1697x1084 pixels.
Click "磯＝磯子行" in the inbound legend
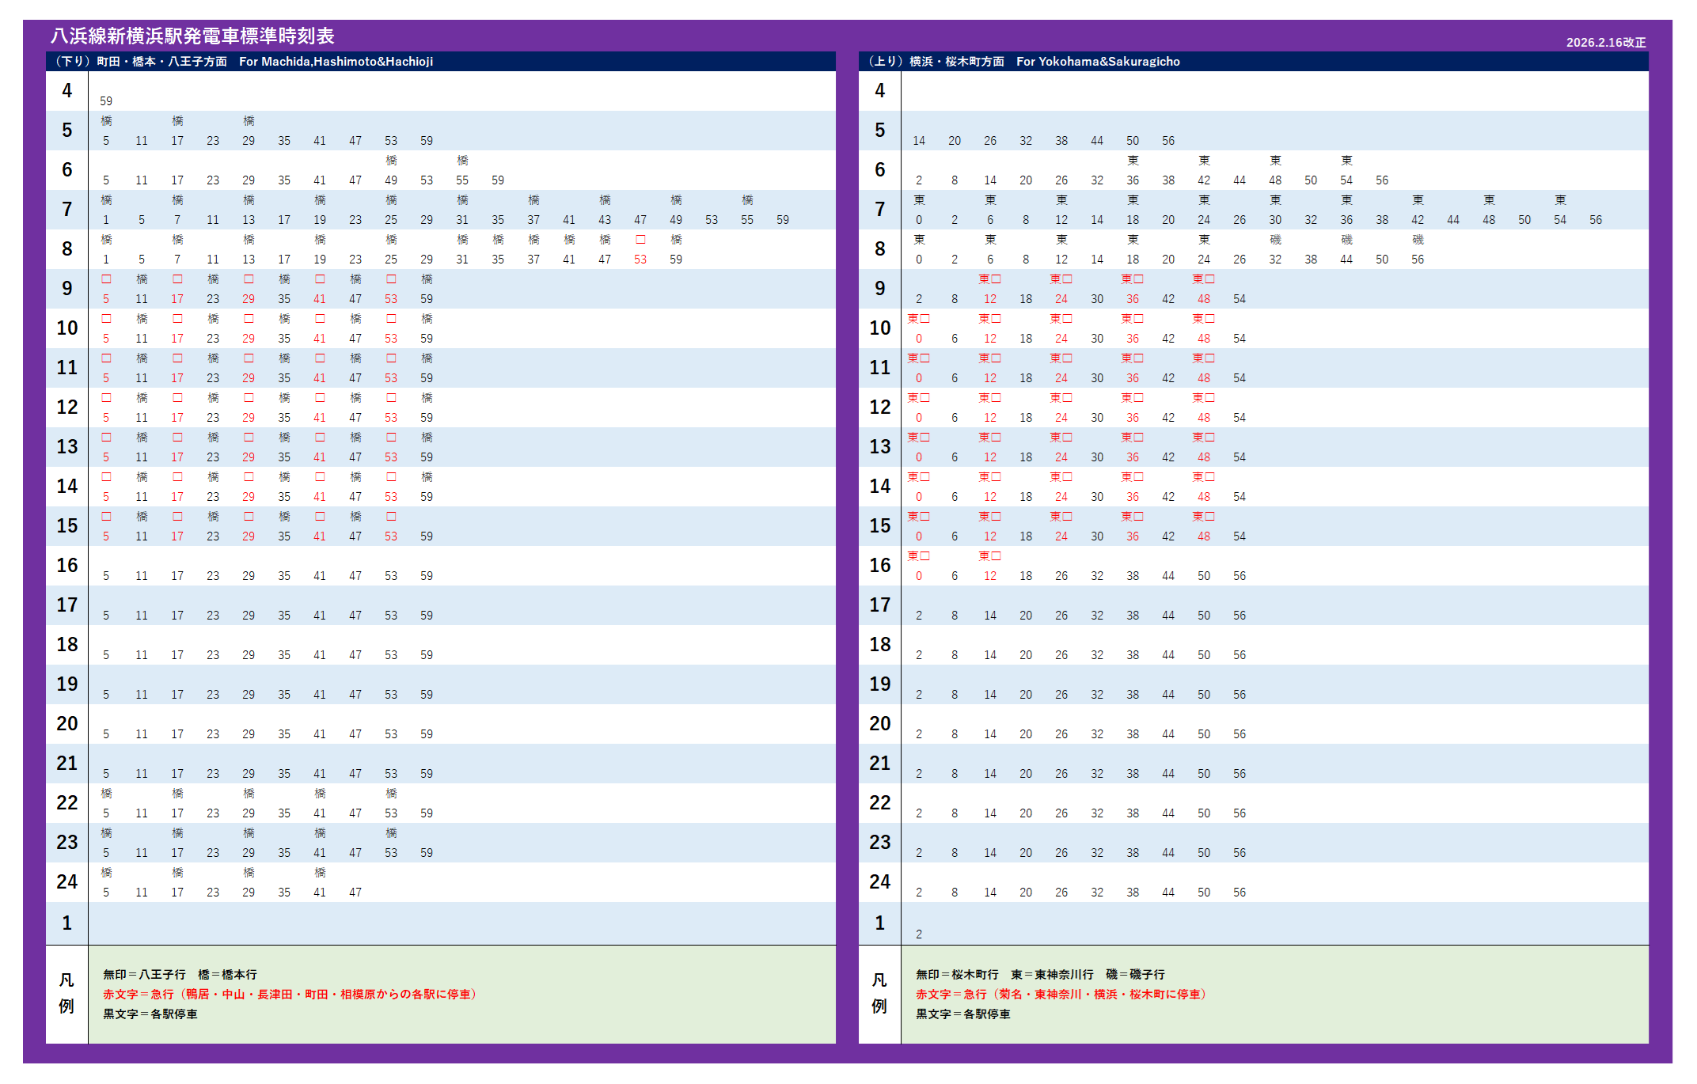coord(1135,975)
